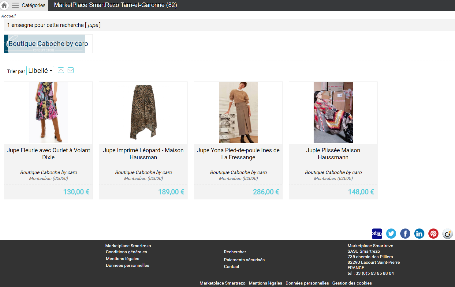Click the blue strzo icon
The width and height of the screenshot is (455, 287).
click(x=377, y=234)
